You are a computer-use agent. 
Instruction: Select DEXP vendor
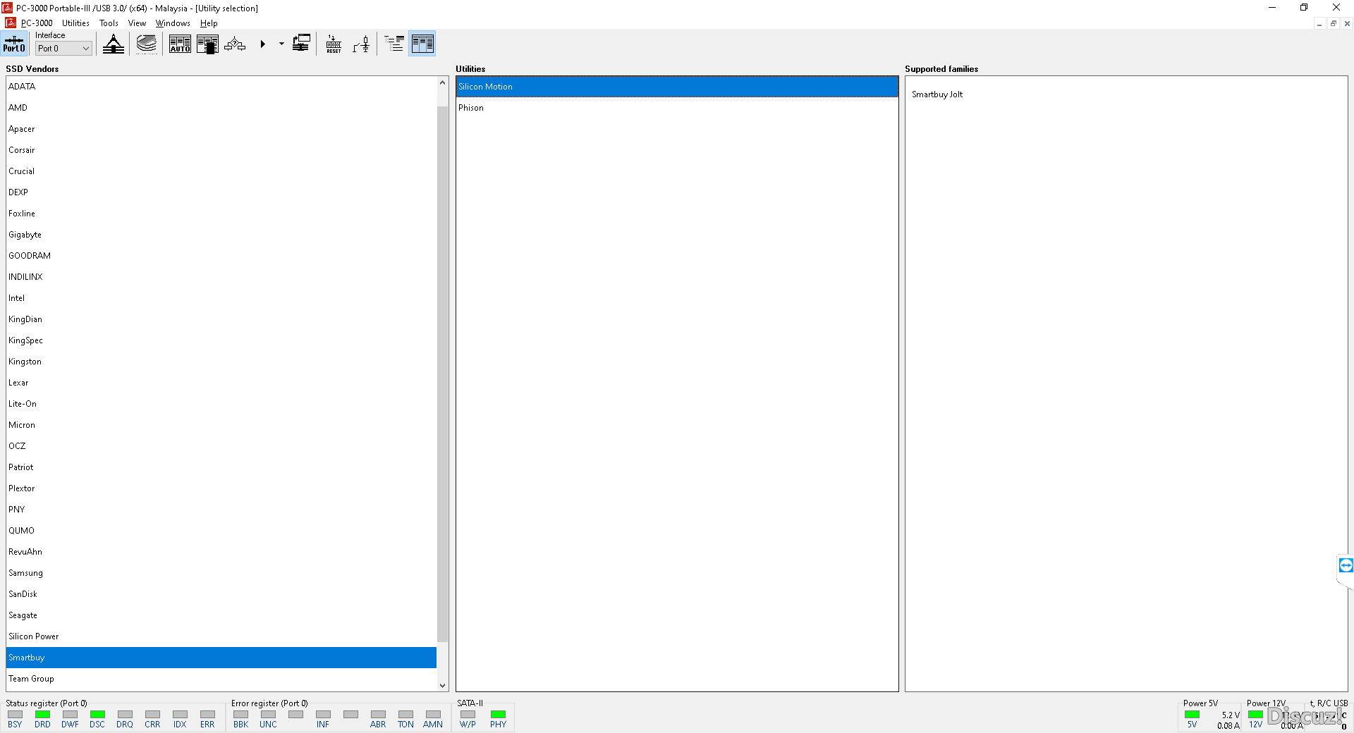click(221, 192)
